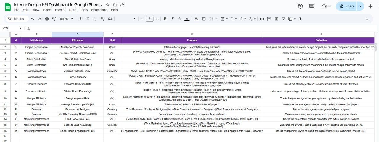Image resolution: width=379 pixels, height=142 pixels.
Task: Star this spreadsheet
Action: point(108,5)
